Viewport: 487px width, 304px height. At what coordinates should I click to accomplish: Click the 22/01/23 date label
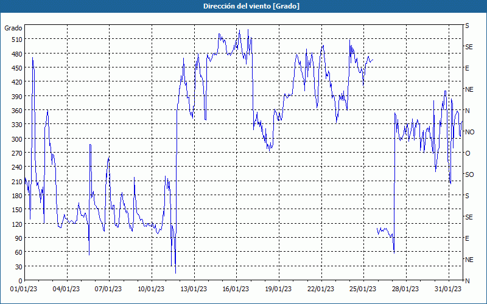tap(321, 289)
